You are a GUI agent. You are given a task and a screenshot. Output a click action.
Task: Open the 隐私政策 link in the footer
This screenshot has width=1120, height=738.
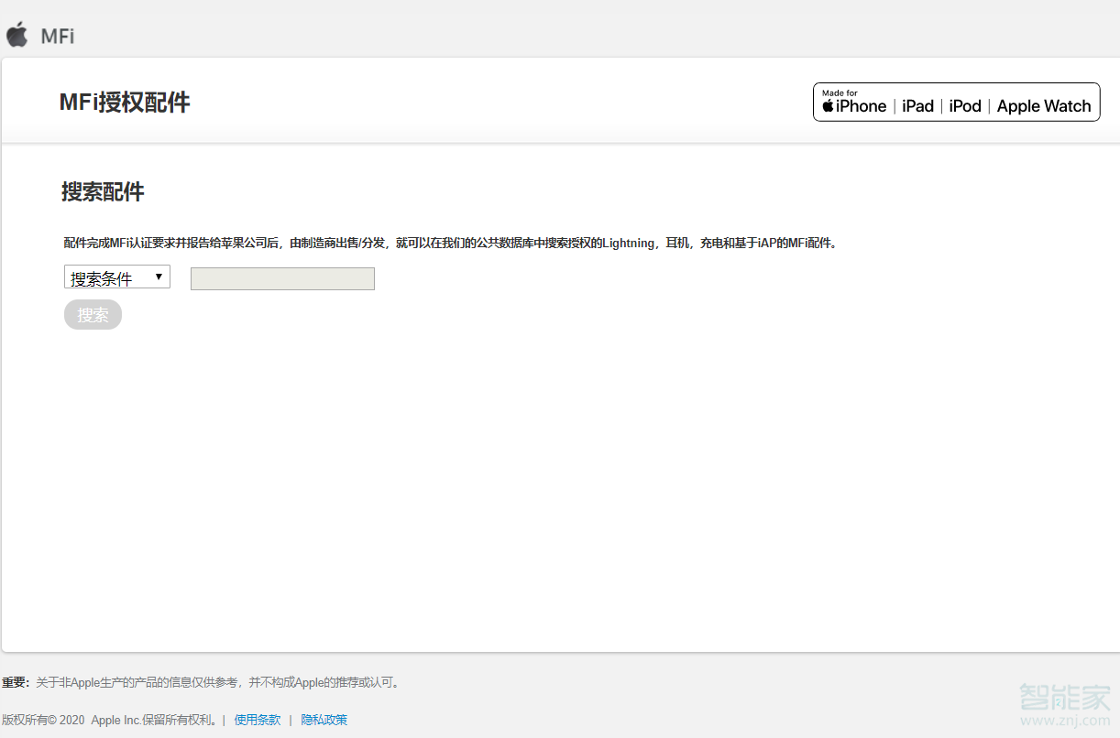(x=324, y=720)
